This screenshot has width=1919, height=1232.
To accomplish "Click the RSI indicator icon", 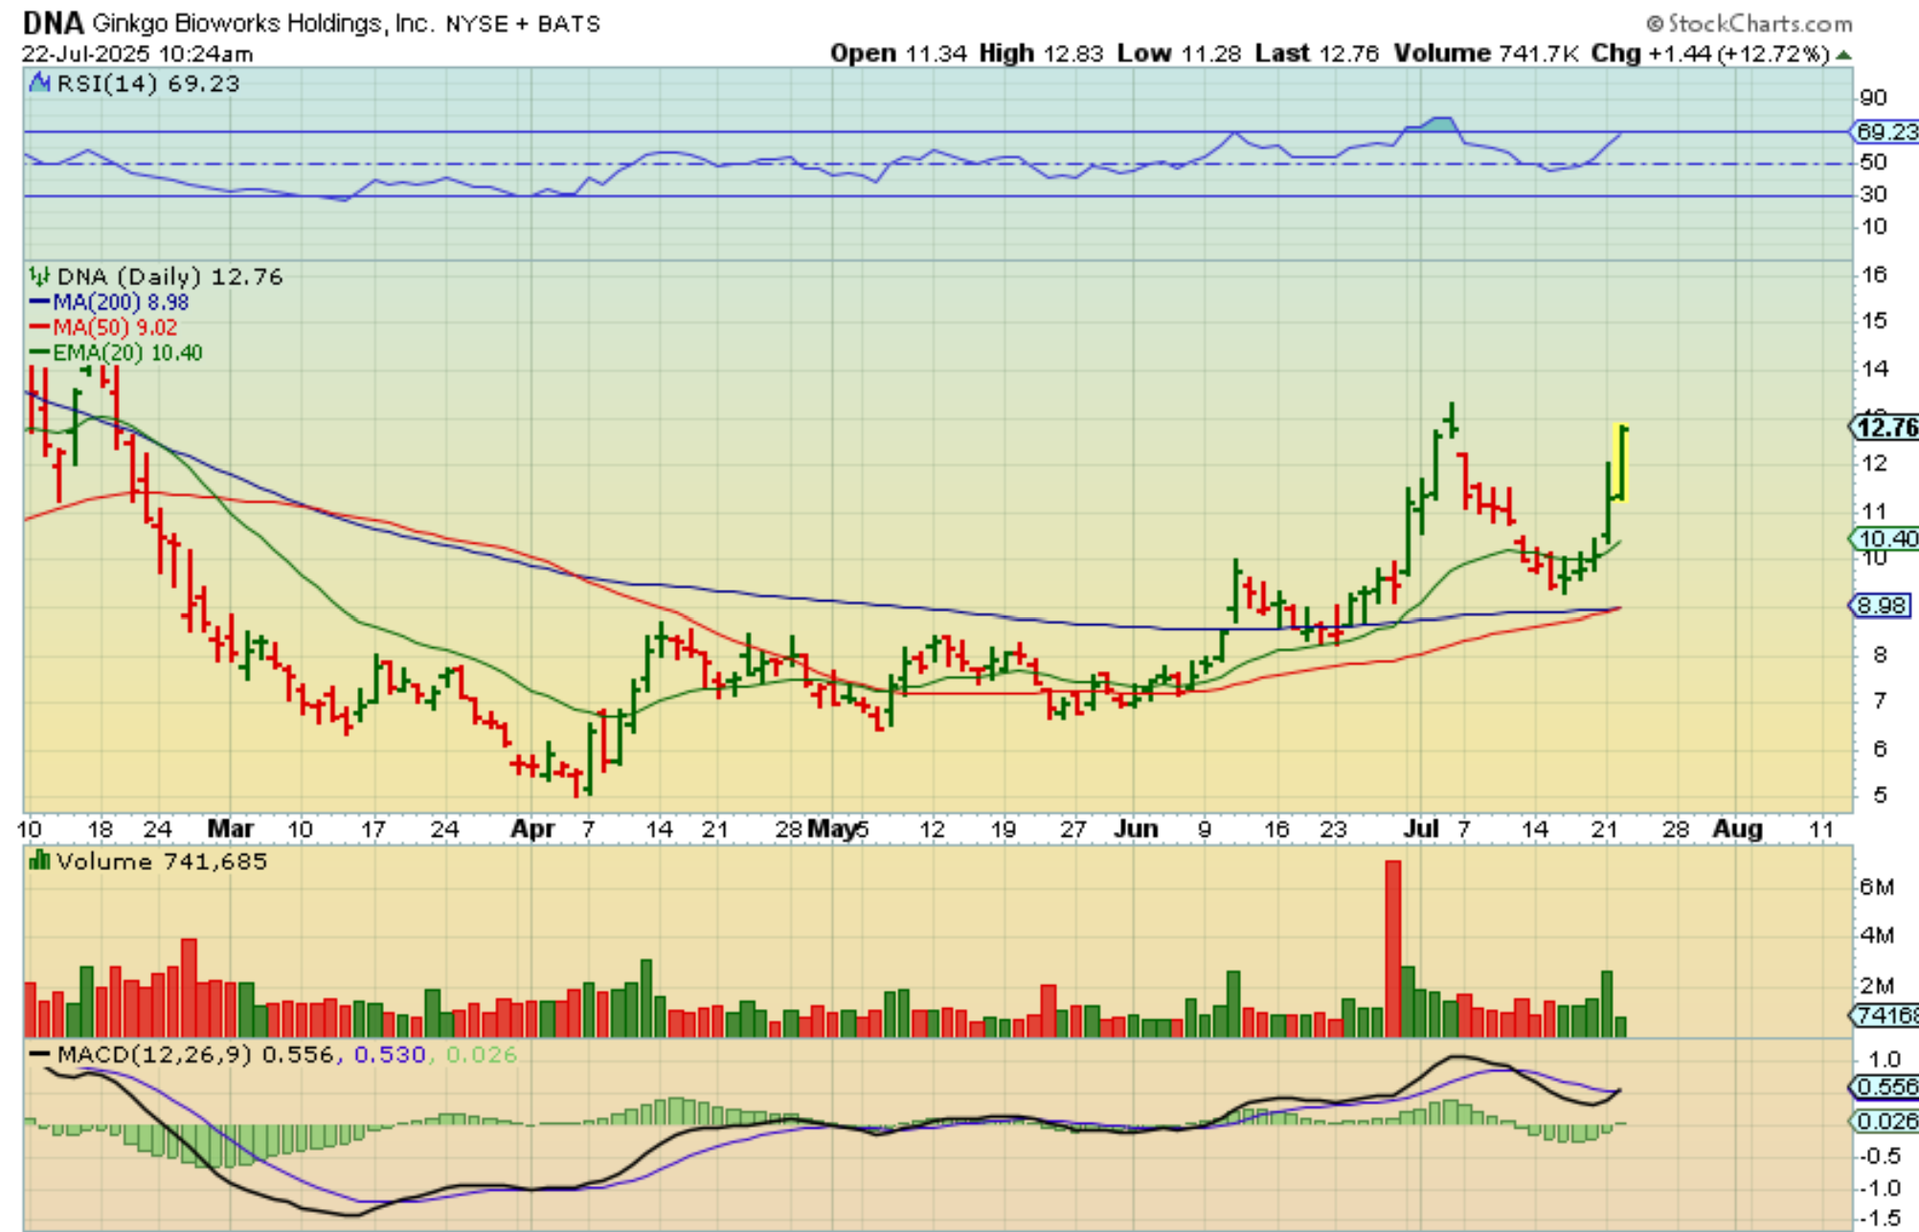I will pyautogui.click(x=39, y=83).
